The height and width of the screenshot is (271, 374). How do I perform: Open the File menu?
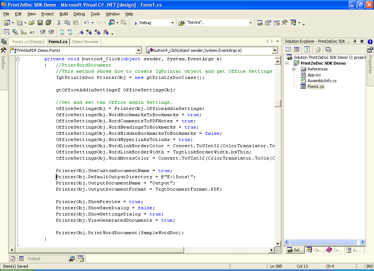click(6, 14)
